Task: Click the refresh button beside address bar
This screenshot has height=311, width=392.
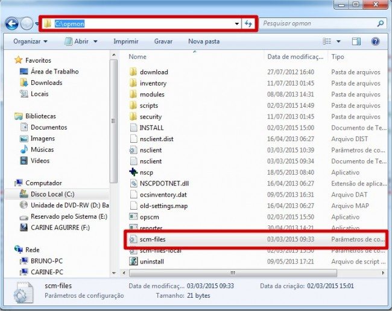Action: pyautogui.click(x=249, y=24)
